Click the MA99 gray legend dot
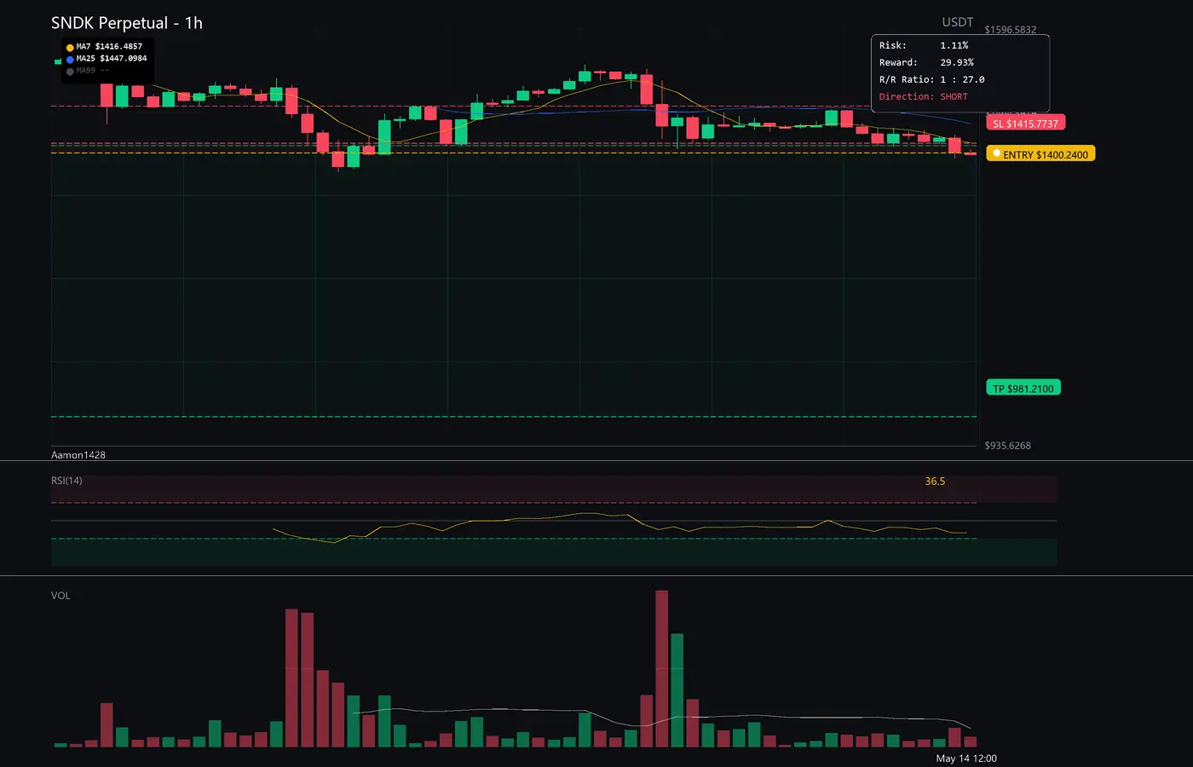The width and height of the screenshot is (1193, 767). point(70,72)
